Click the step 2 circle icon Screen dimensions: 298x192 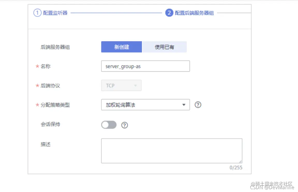coord(169,13)
